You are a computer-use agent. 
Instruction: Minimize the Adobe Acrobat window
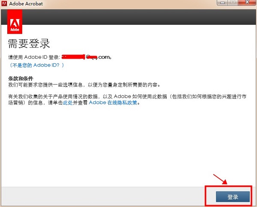[222, 3]
